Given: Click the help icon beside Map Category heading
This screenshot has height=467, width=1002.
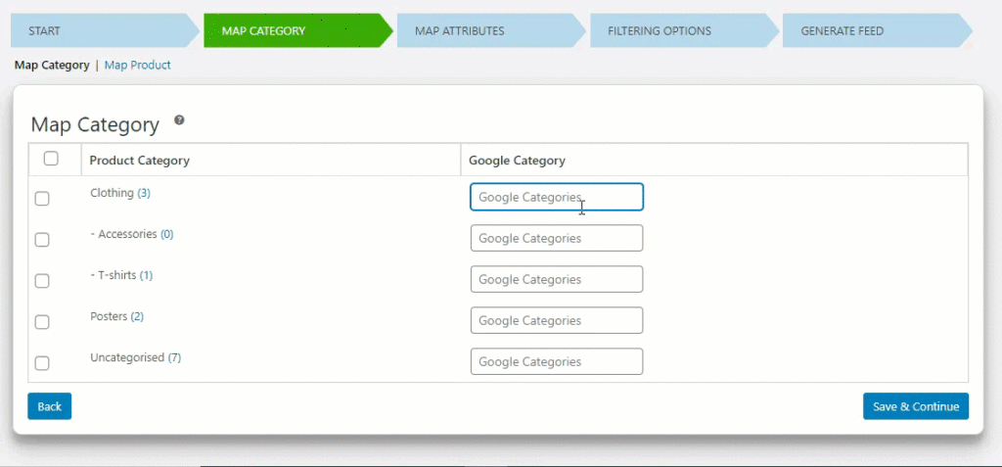Looking at the screenshot, I should coord(180,119).
